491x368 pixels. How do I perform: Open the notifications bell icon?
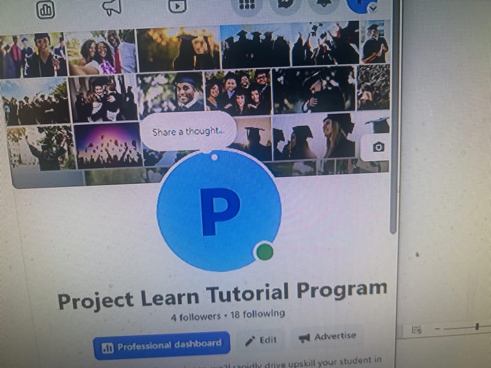pos(323,5)
